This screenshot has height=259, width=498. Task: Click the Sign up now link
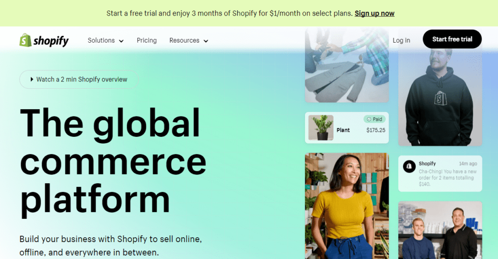point(374,13)
